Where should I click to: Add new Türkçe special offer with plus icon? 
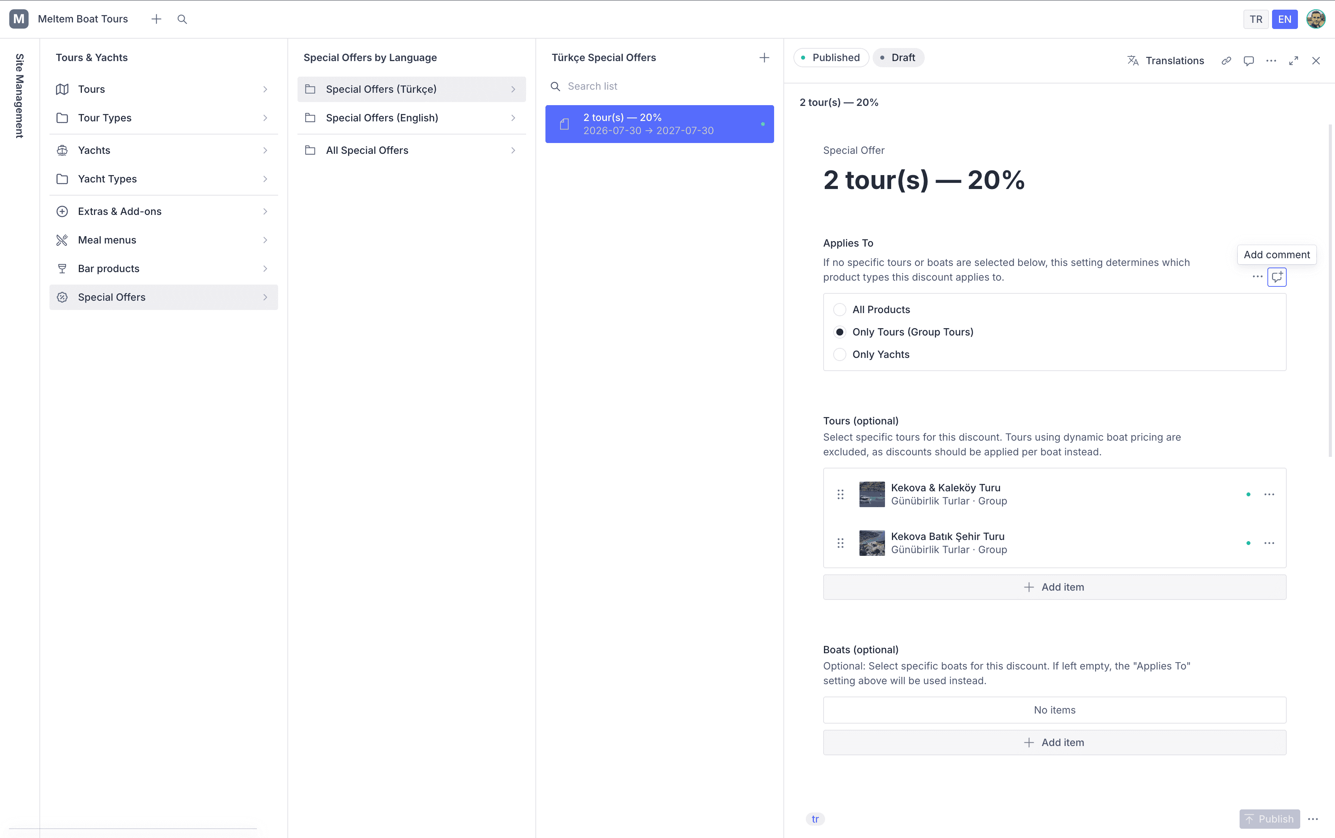click(764, 58)
